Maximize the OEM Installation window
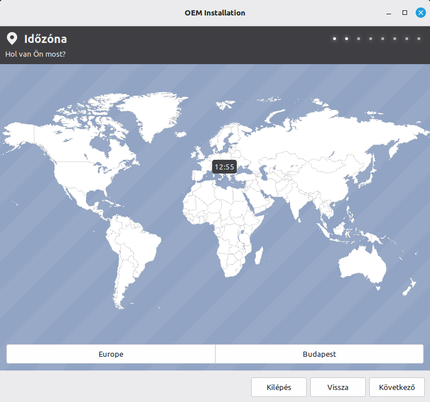 pyautogui.click(x=405, y=13)
